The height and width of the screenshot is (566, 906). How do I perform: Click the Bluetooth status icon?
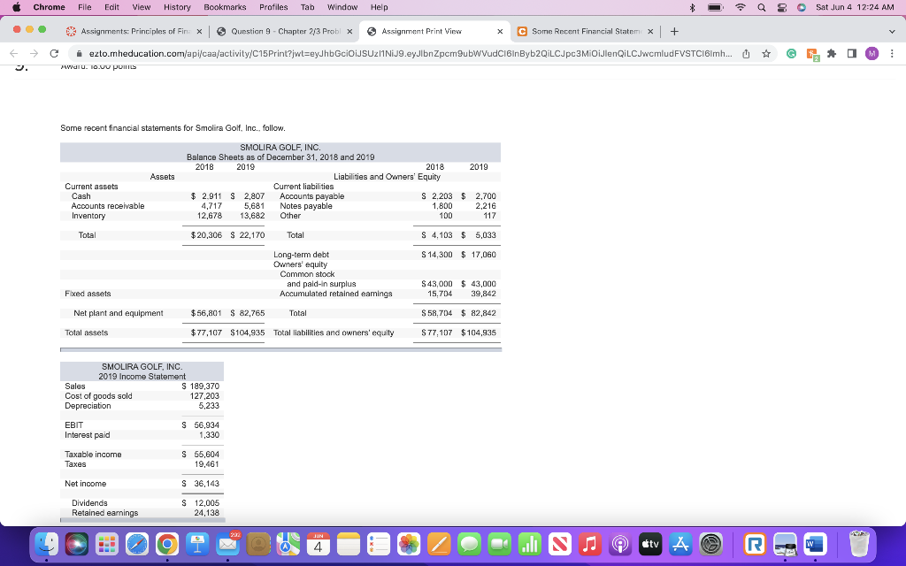pos(692,7)
